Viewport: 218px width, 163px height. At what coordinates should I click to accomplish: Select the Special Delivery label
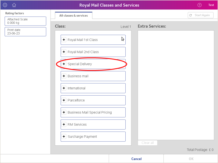coord(80,64)
